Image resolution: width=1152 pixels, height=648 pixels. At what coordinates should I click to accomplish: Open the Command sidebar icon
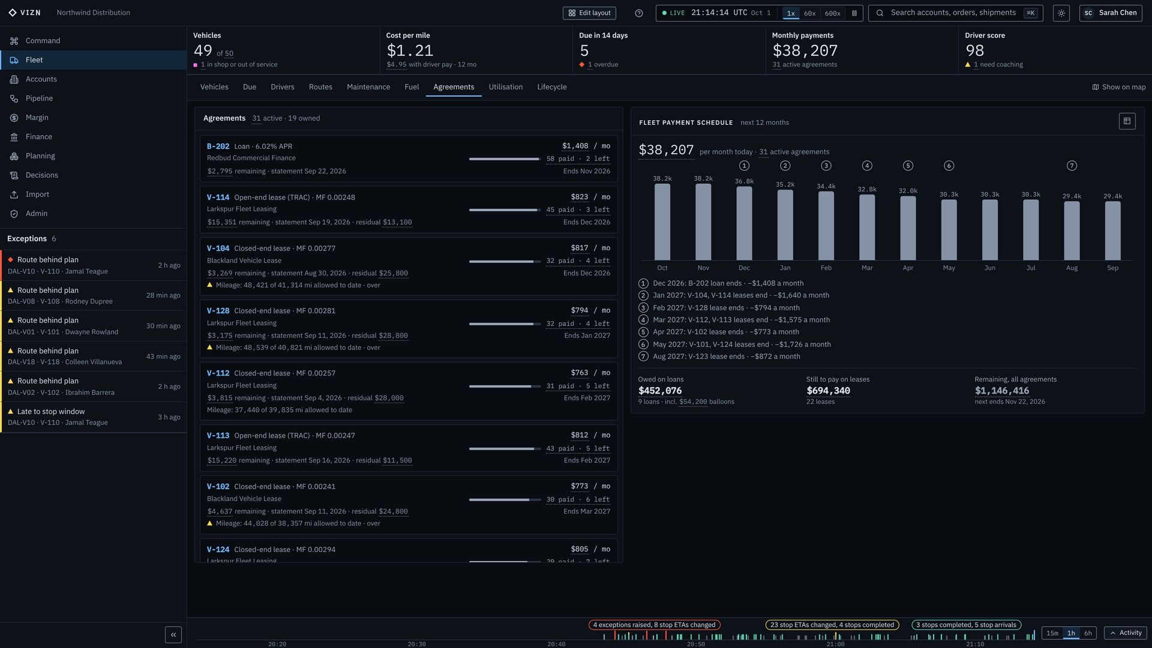[x=14, y=41]
